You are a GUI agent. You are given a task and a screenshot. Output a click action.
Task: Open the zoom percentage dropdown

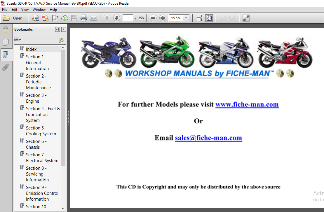tap(186, 18)
